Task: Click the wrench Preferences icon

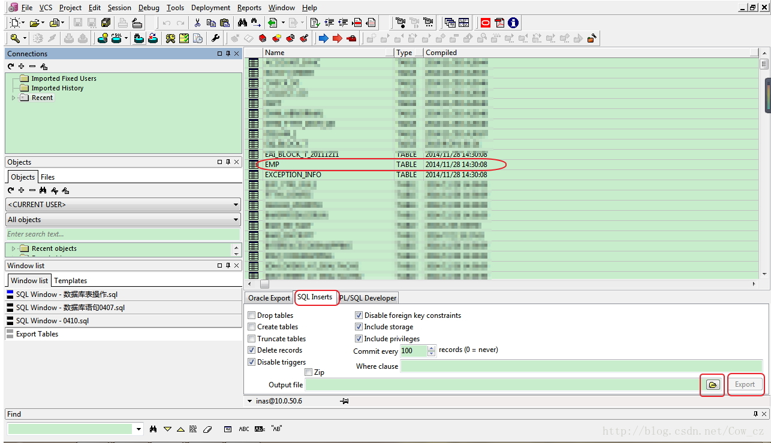Action: (x=216, y=38)
